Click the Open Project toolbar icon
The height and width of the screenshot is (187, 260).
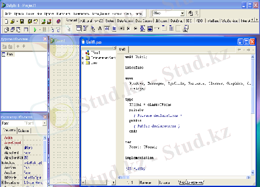pos(35,21)
